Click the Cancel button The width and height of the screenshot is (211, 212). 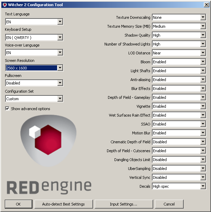pyautogui.click(x=169, y=204)
